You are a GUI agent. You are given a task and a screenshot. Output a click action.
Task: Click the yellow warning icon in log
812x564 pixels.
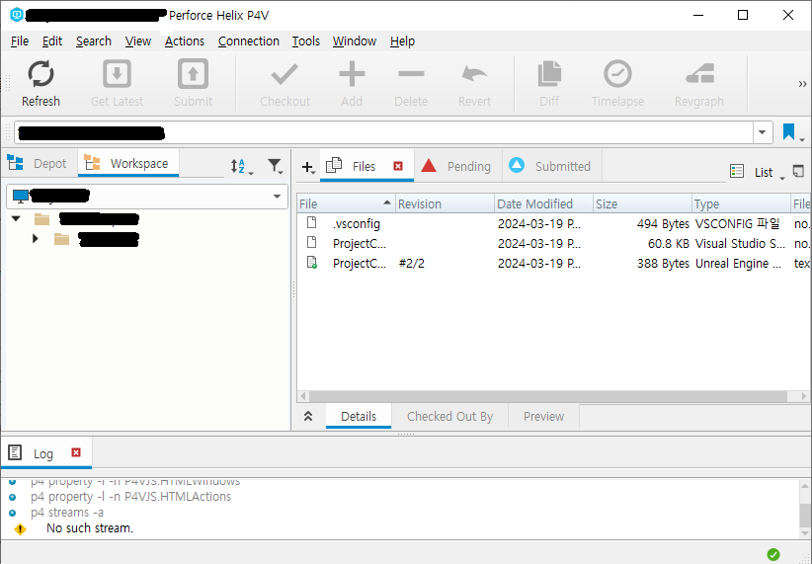(20, 529)
